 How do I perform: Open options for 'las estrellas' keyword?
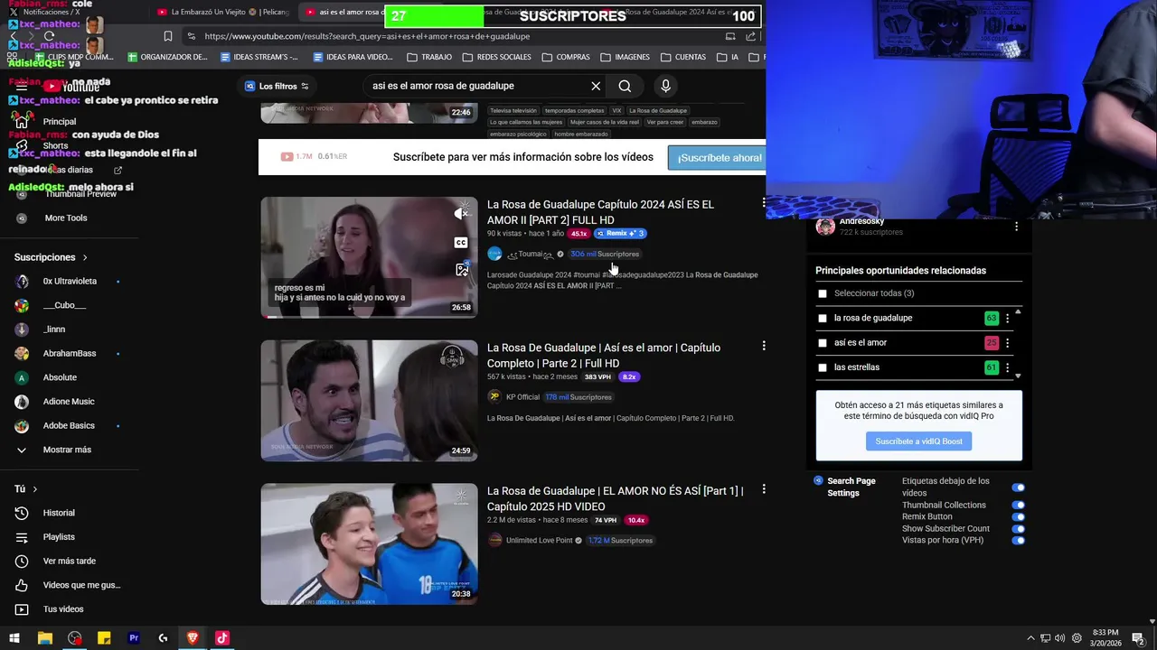[1008, 367]
